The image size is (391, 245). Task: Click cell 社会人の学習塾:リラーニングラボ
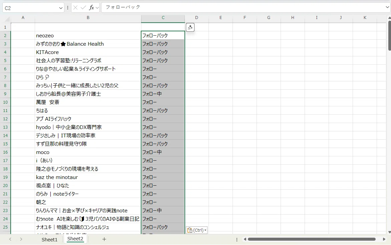(88, 61)
